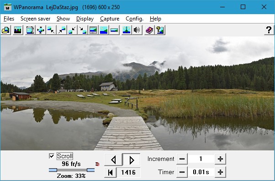Click the position field showing 1416
275x181 pixels.
(128, 172)
